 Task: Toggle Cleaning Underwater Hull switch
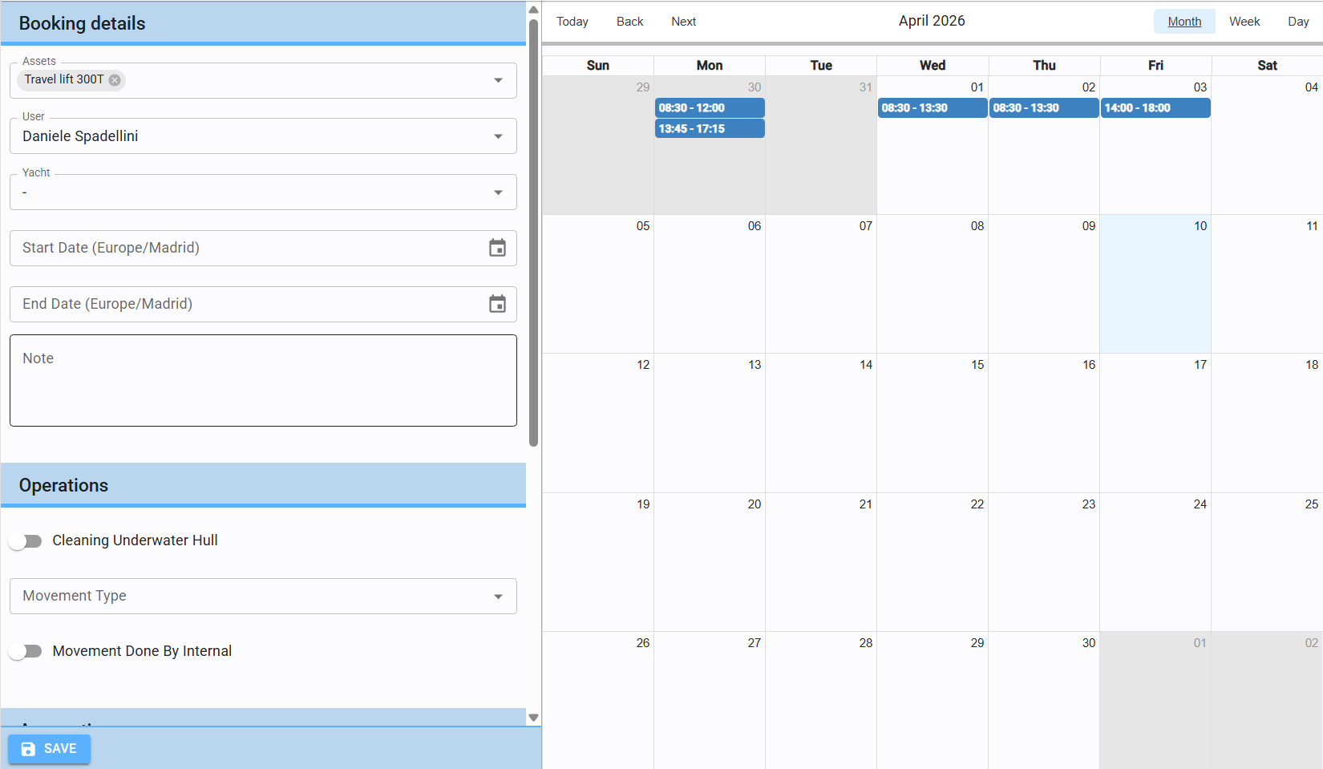pyautogui.click(x=26, y=541)
